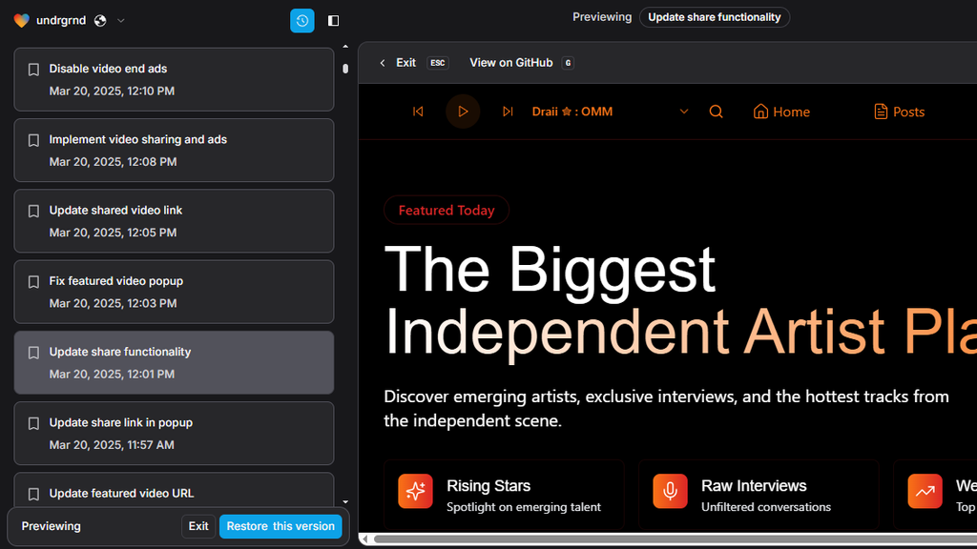
Task: Open search in the site navbar
Action: pyautogui.click(x=716, y=112)
